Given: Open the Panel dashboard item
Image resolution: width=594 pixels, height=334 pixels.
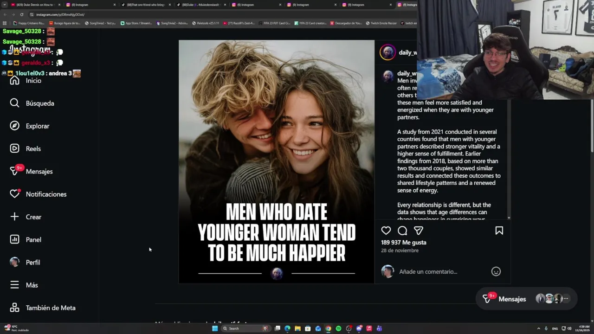Looking at the screenshot, I should pos(26,240).
